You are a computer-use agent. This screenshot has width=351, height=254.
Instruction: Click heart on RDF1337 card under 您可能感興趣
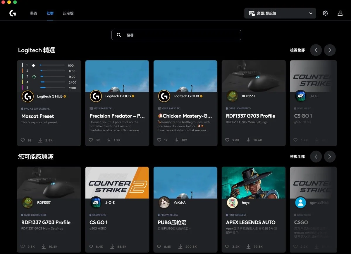click(23, 246)
